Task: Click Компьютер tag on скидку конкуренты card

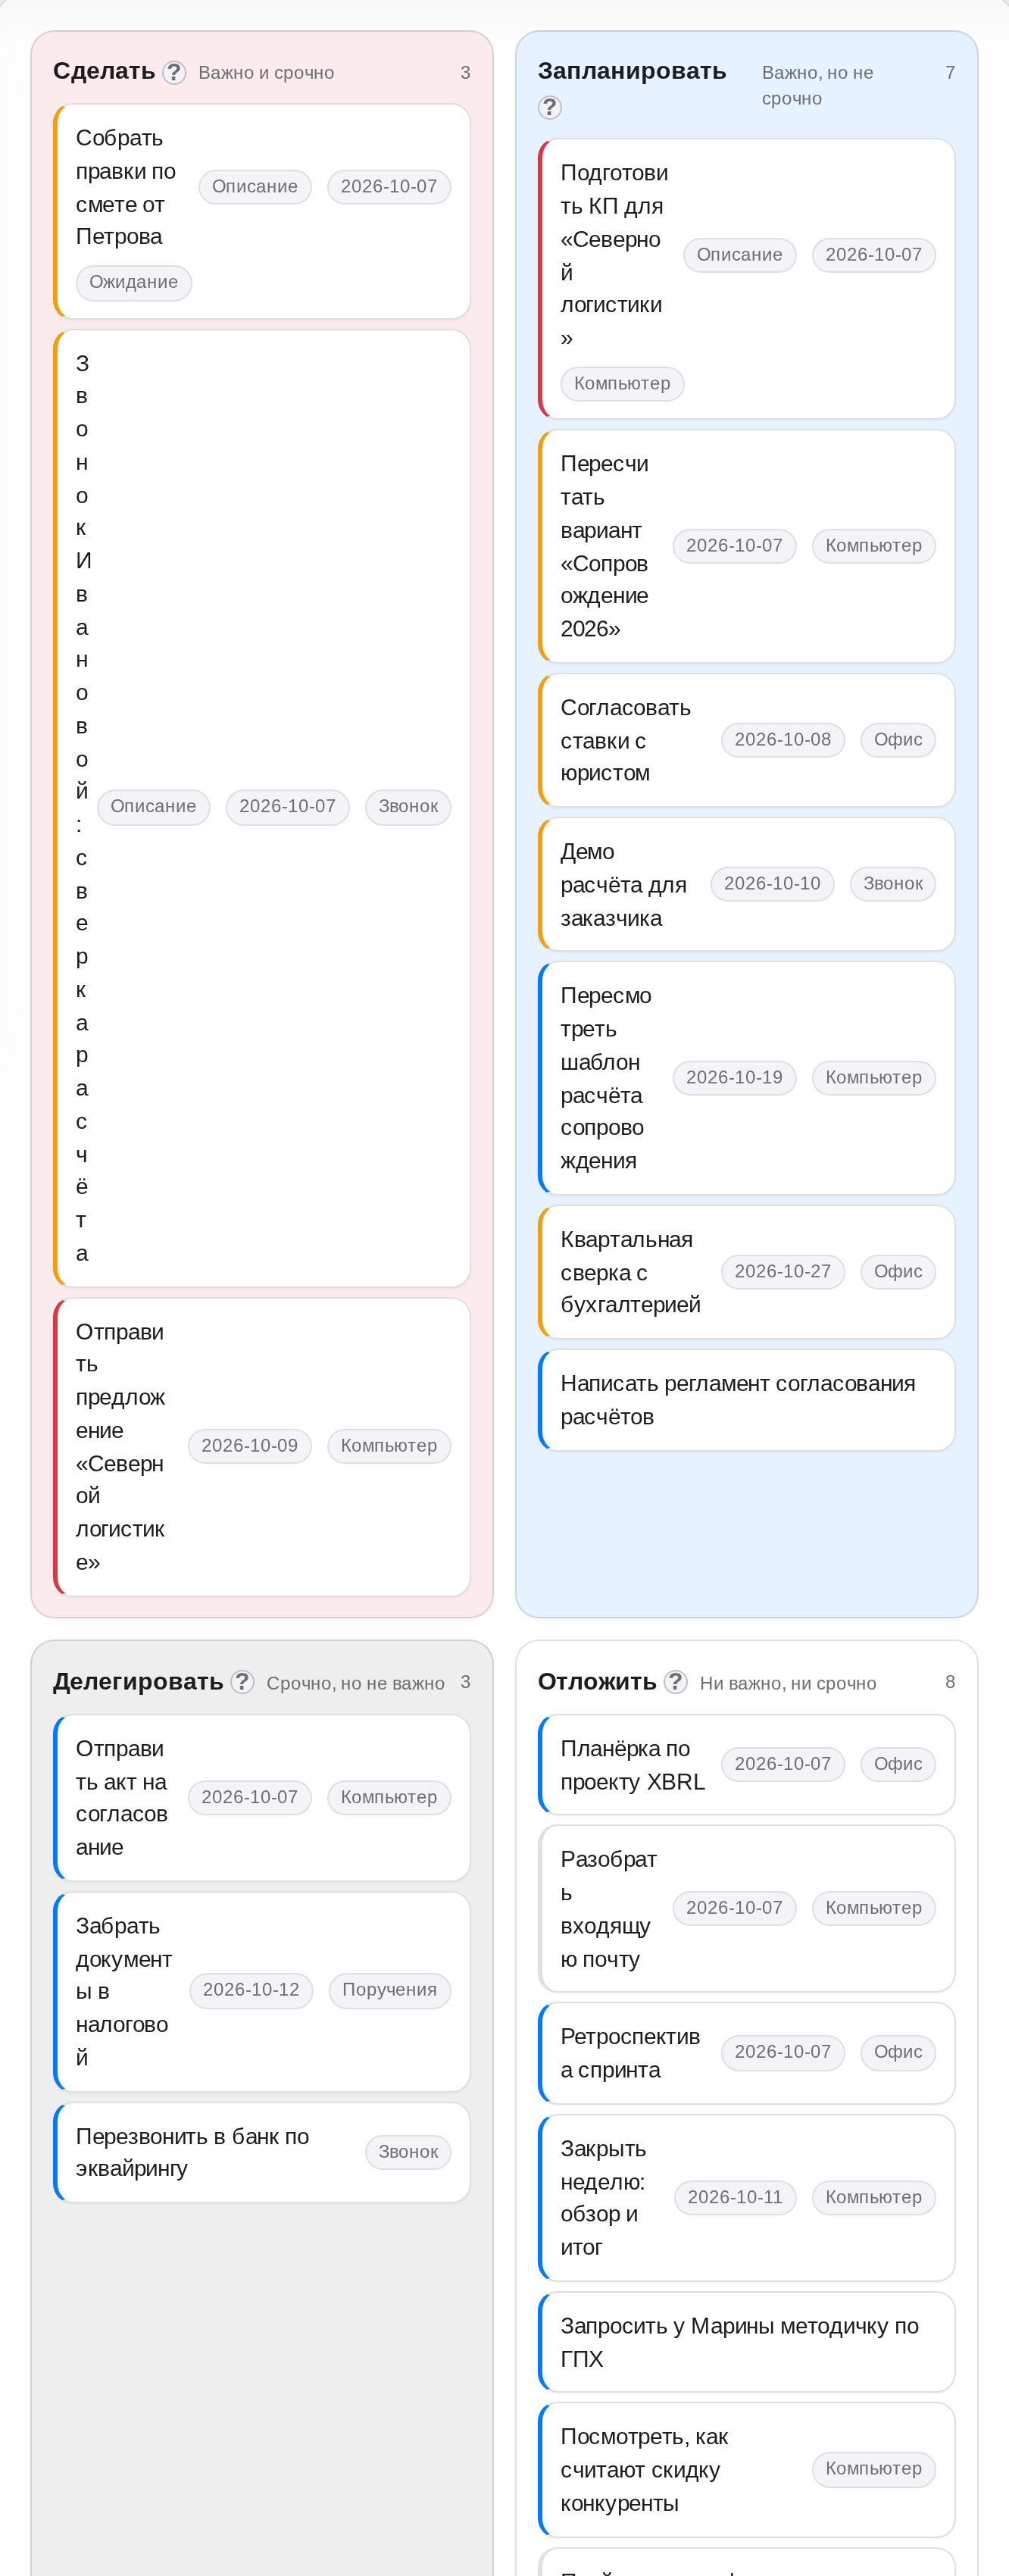Action: pyautogui.click(x=874, y=2469)
